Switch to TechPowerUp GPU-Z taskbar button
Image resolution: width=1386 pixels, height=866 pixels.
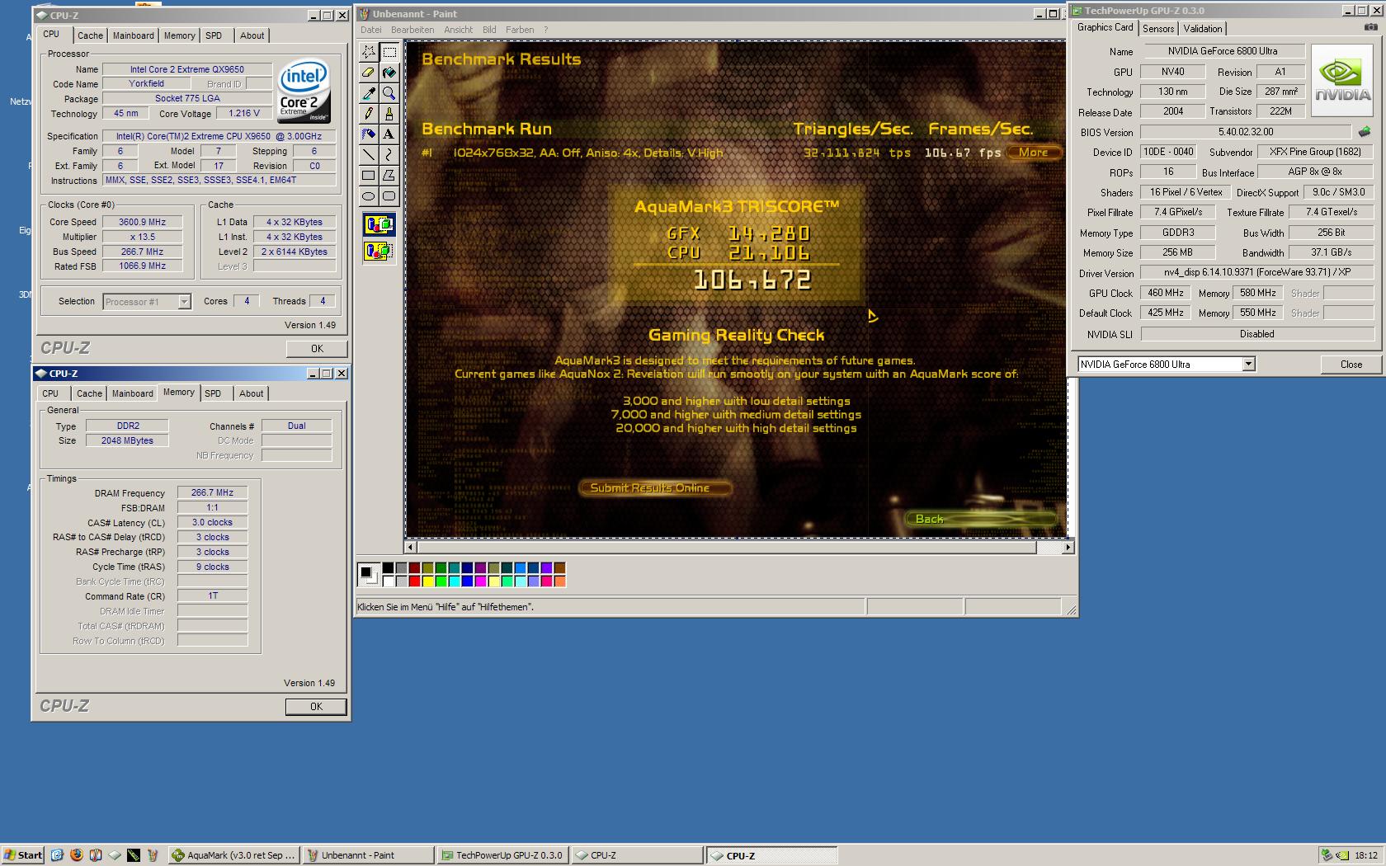click(502, 855)
